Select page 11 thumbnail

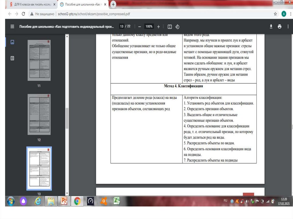(x=39, y=60)
